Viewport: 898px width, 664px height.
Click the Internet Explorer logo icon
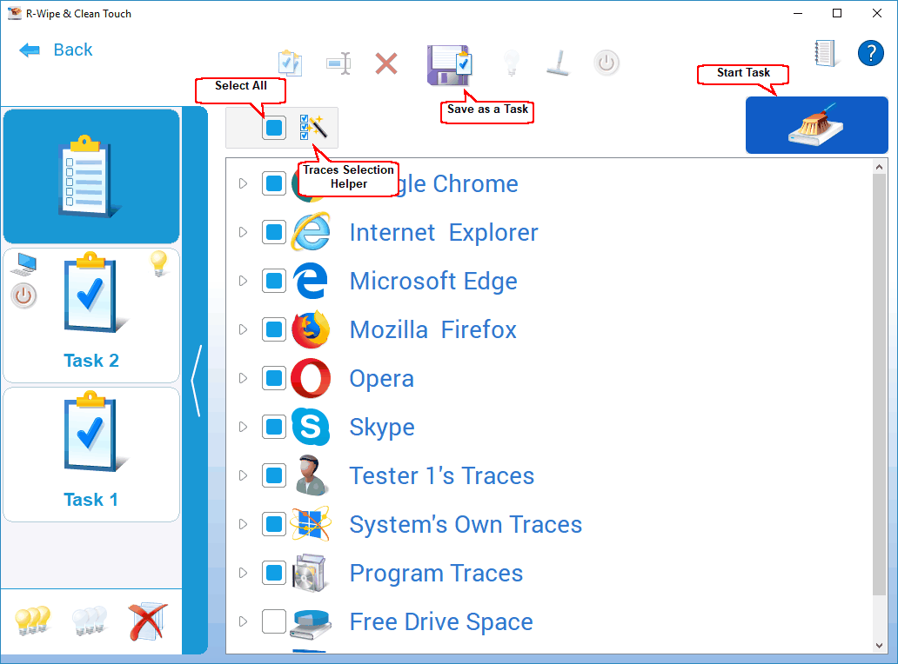pyautogui.click(x=311, y=232)
